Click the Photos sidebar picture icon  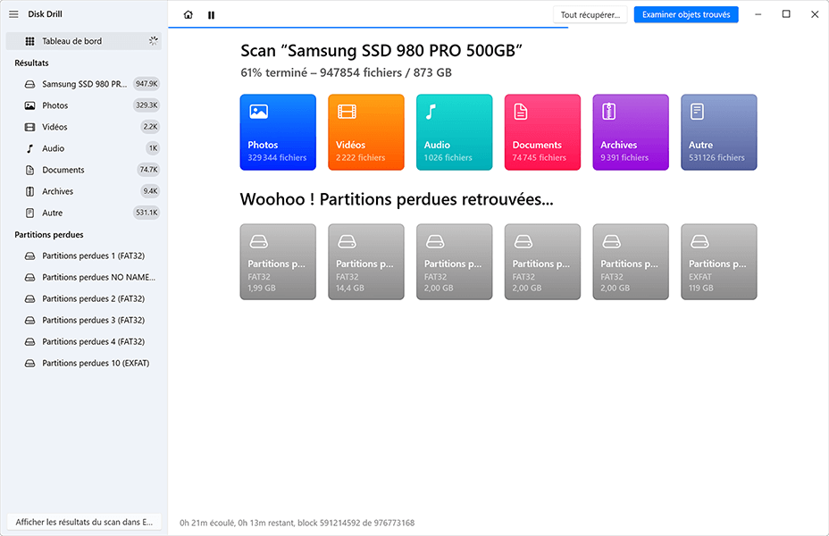(x=30, y=105)
